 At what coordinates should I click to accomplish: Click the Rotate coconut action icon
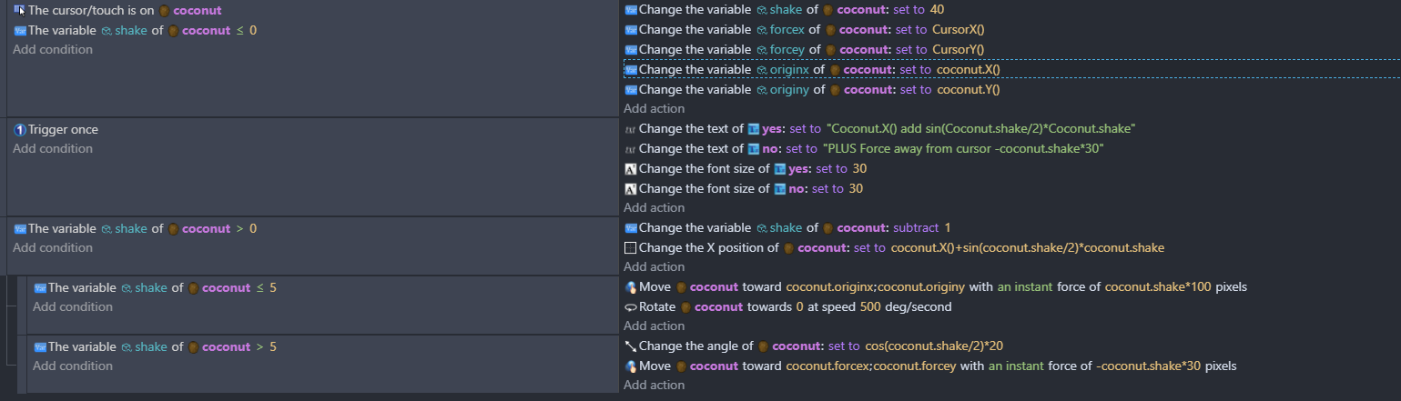tap(630, 306)
